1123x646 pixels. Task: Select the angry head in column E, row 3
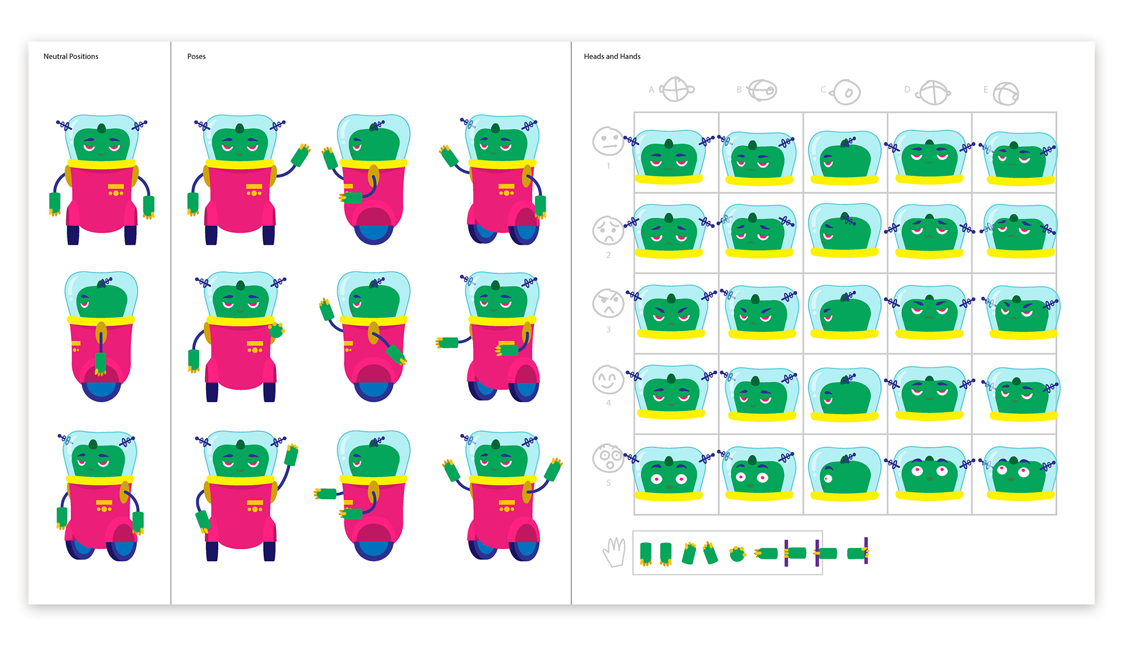coord(1021,312)
